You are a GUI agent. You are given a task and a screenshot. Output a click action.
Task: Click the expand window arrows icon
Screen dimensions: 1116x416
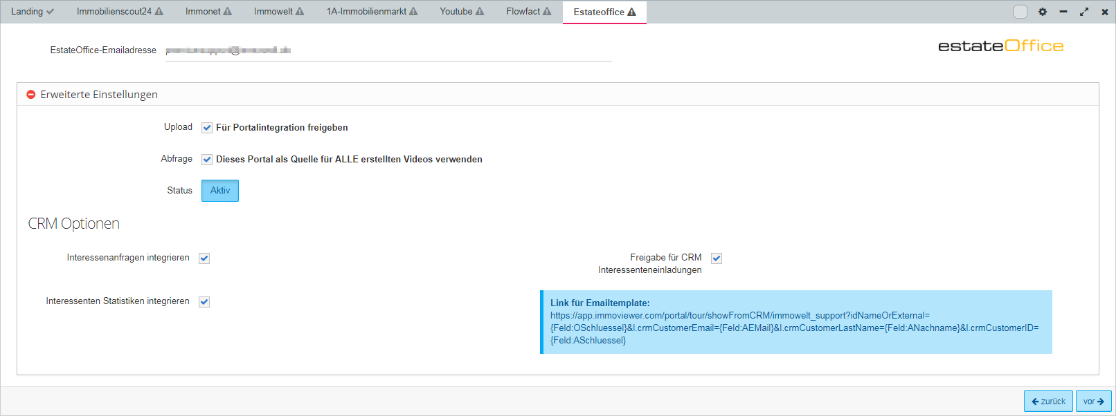(x=1084, y=12)
